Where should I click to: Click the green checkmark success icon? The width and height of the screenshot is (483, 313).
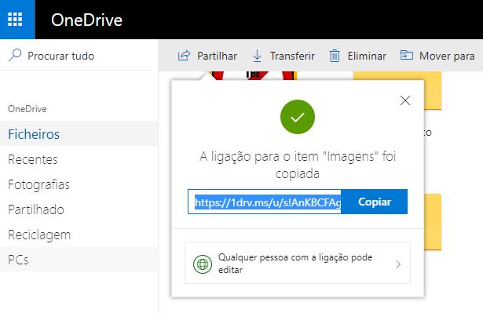298,117
